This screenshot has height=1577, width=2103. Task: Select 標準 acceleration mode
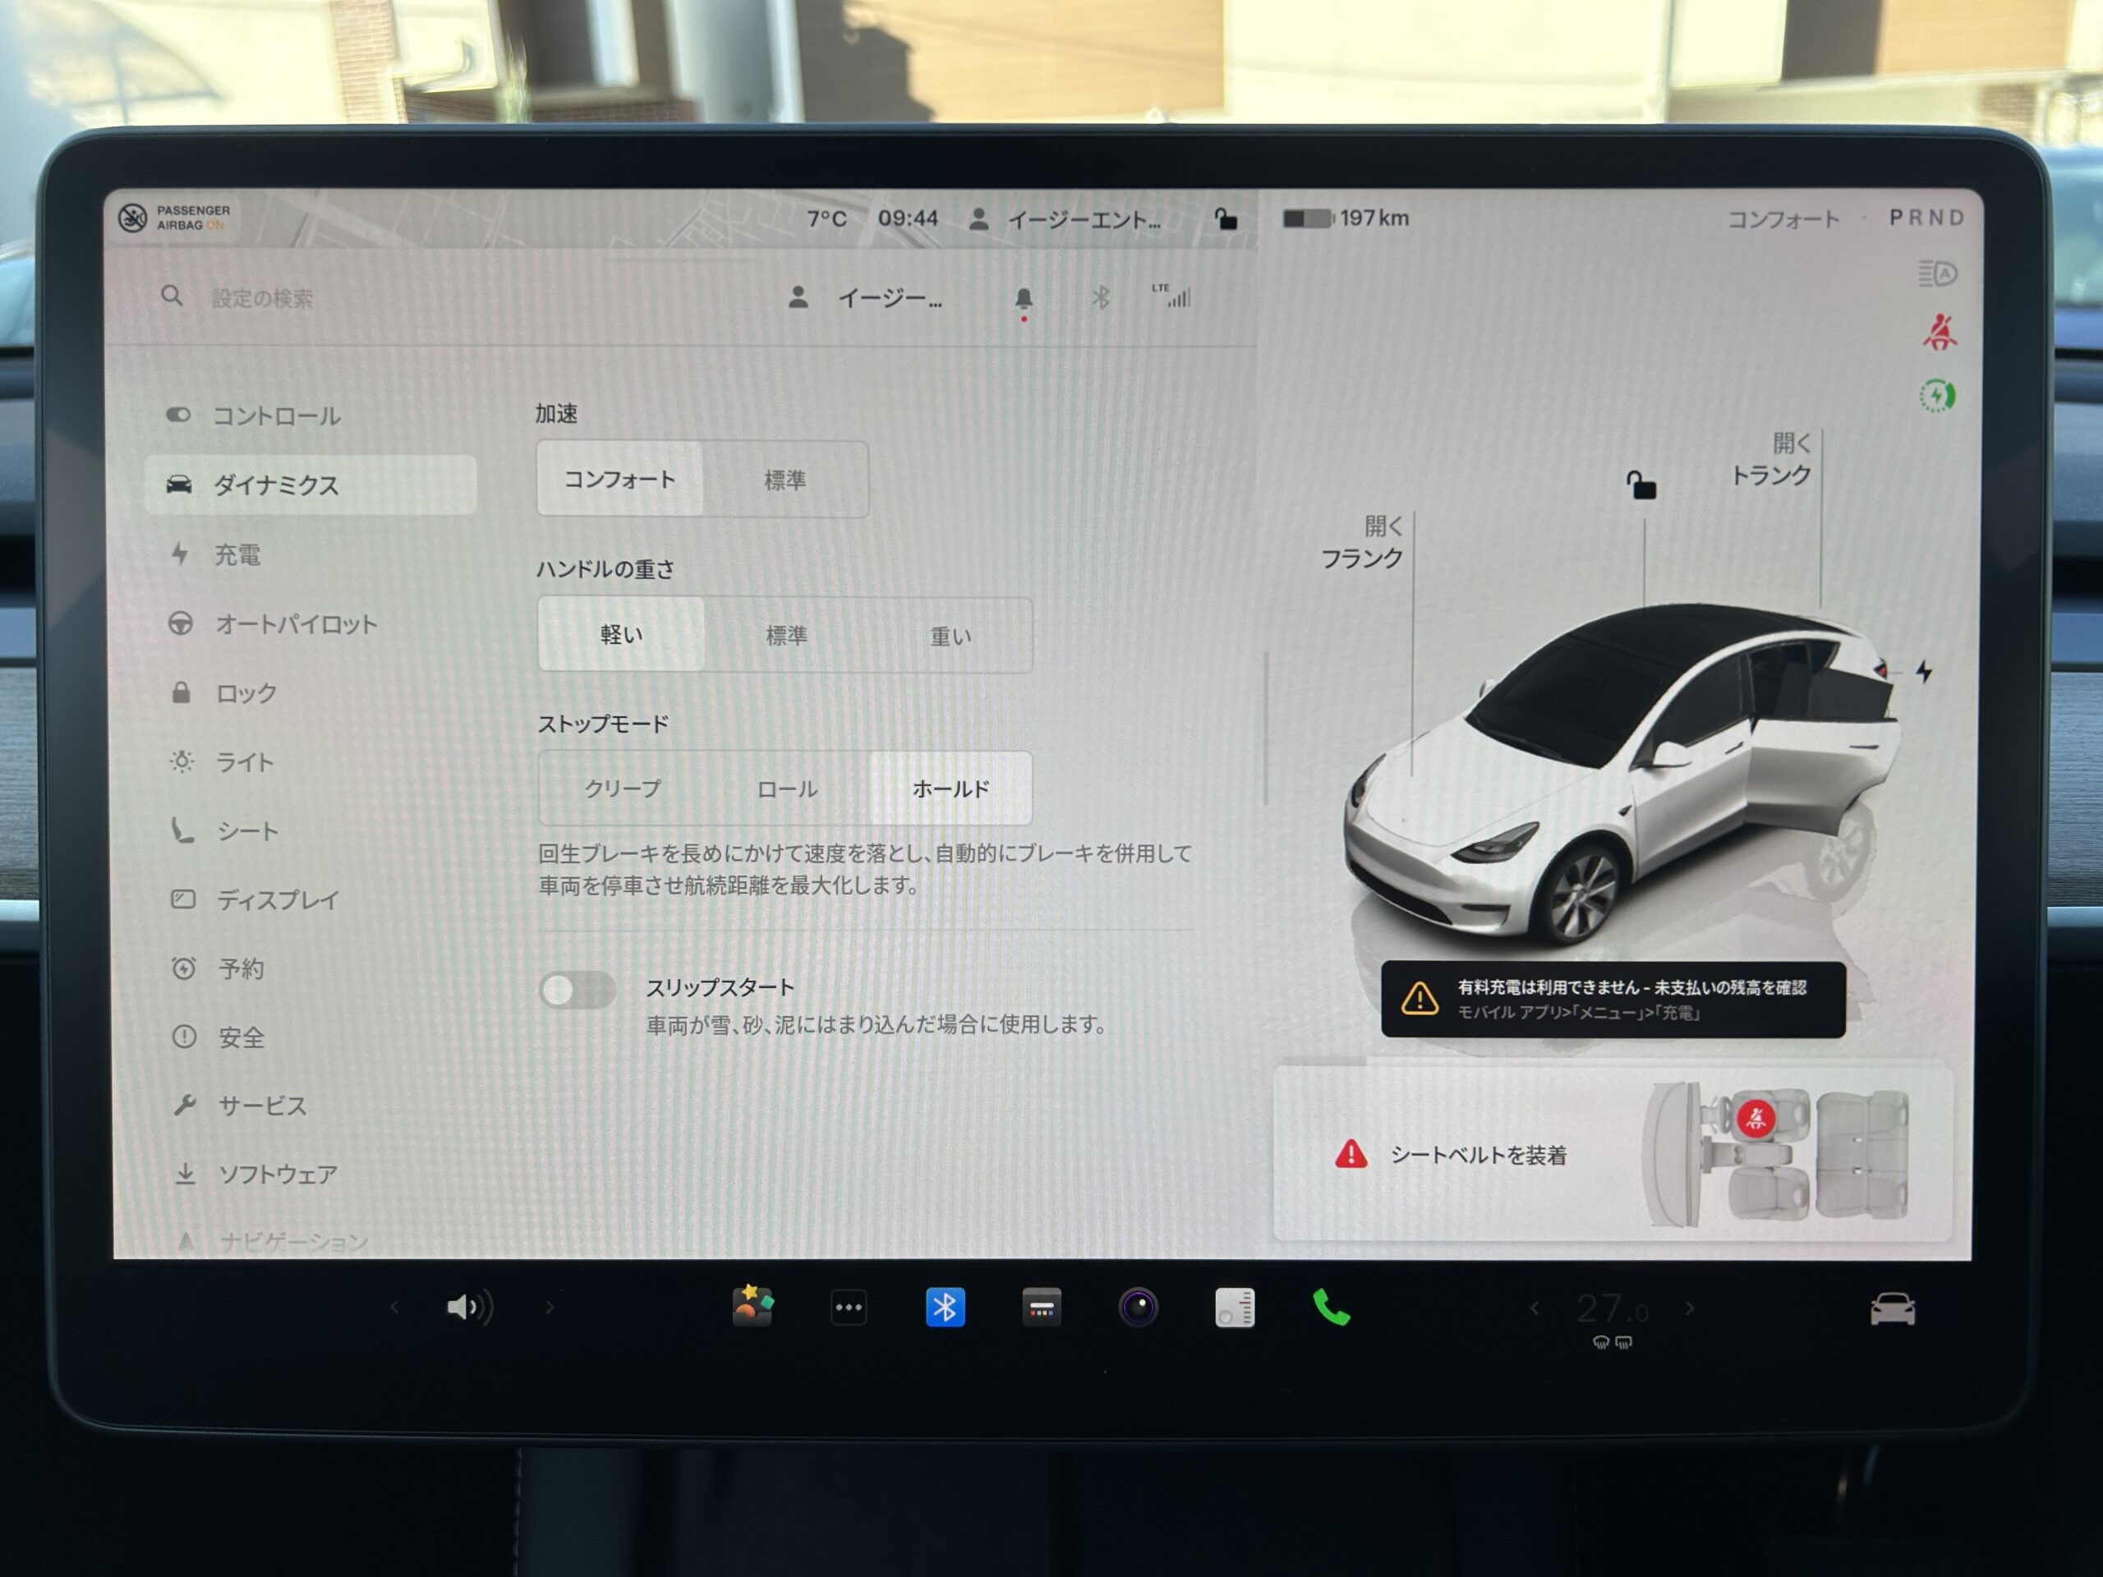click(x=785, y=480)
